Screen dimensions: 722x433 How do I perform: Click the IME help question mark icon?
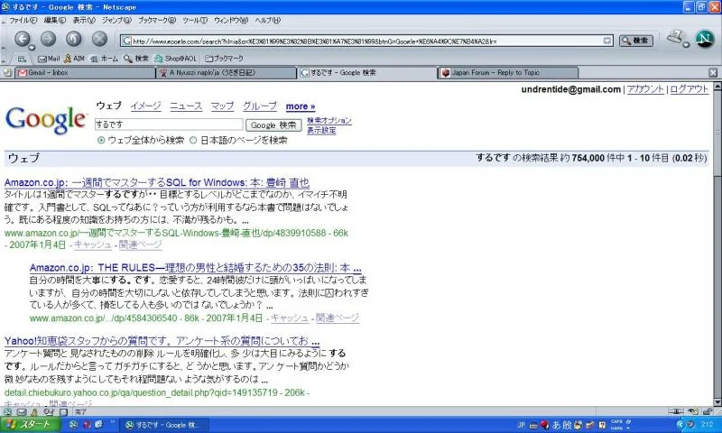point(602,425)
